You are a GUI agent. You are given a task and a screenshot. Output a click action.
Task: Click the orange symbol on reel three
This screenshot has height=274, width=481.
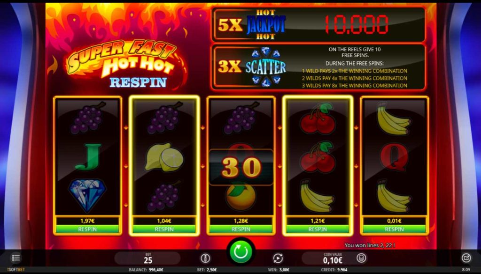coord(241,197)
